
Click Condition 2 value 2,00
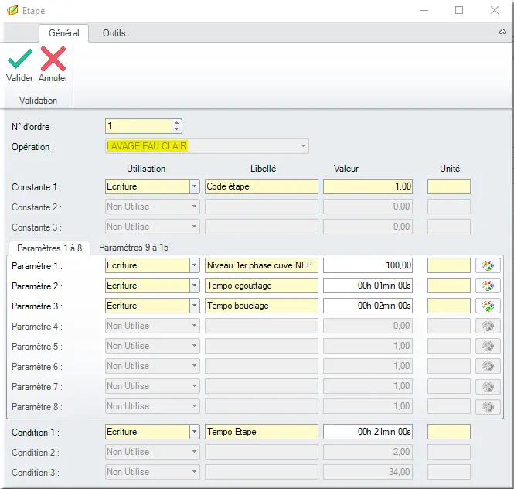368,452
